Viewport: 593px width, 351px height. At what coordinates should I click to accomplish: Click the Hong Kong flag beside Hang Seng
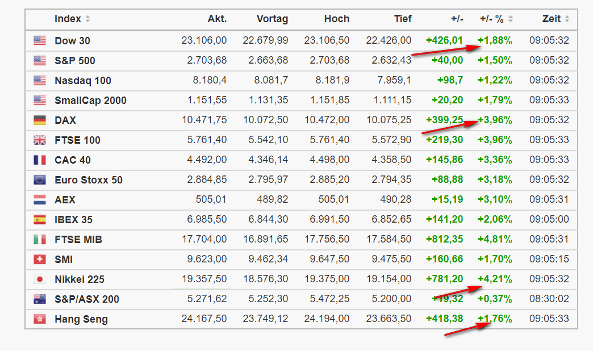click(39, 319)
